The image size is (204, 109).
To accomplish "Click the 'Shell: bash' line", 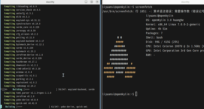I will pos(154,38).
